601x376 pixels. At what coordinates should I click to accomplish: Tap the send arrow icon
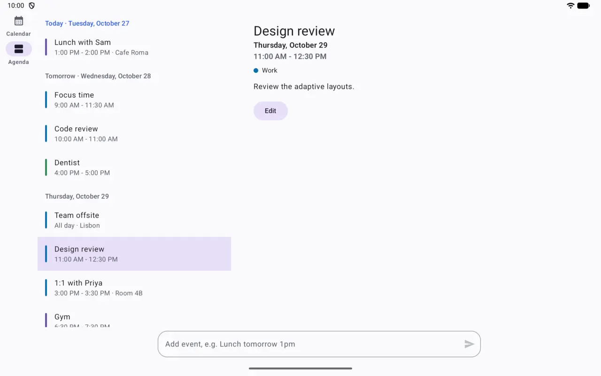469,344
